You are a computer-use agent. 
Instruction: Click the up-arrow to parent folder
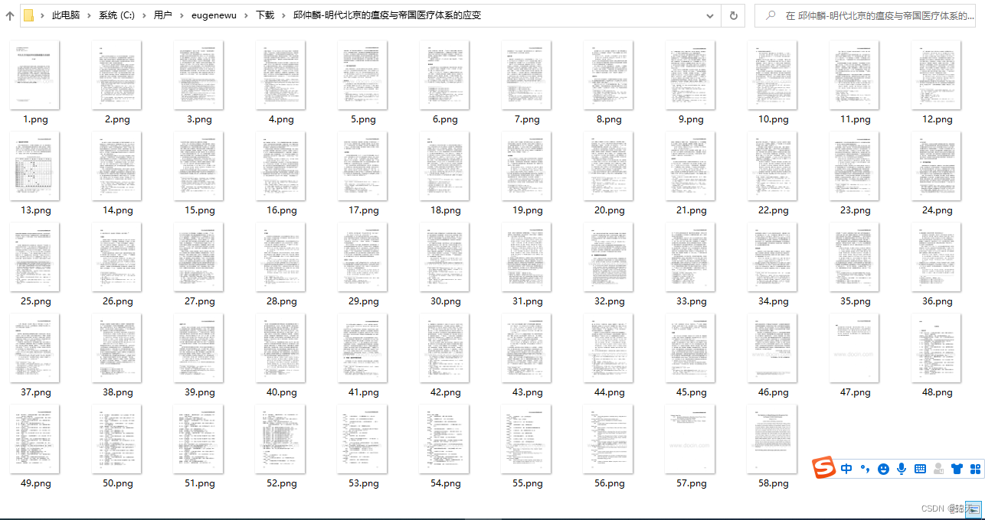coord(9,15)
